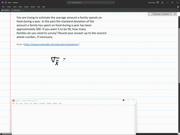
Task: Click the pen mode icon in title bar
Action: point(162,3)
